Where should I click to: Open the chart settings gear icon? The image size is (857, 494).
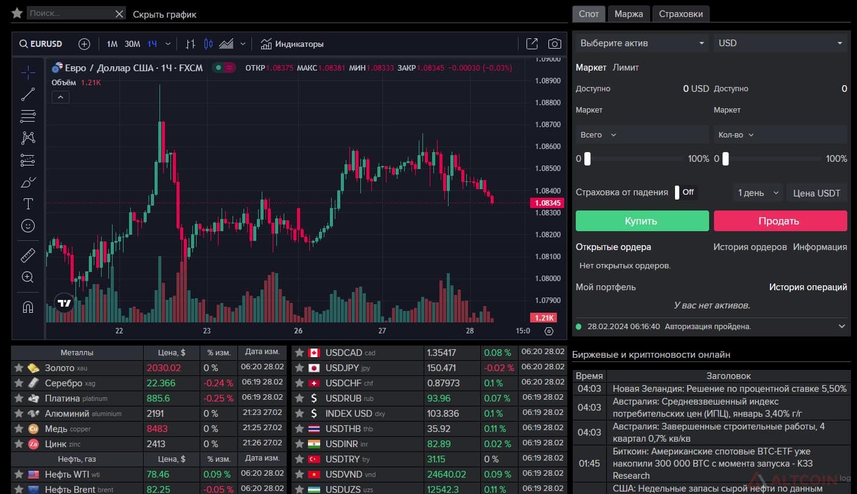click(549, 331)
